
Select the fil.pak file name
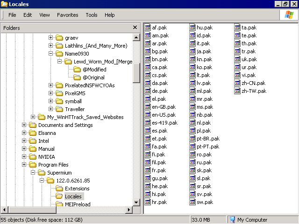point(159,162)
